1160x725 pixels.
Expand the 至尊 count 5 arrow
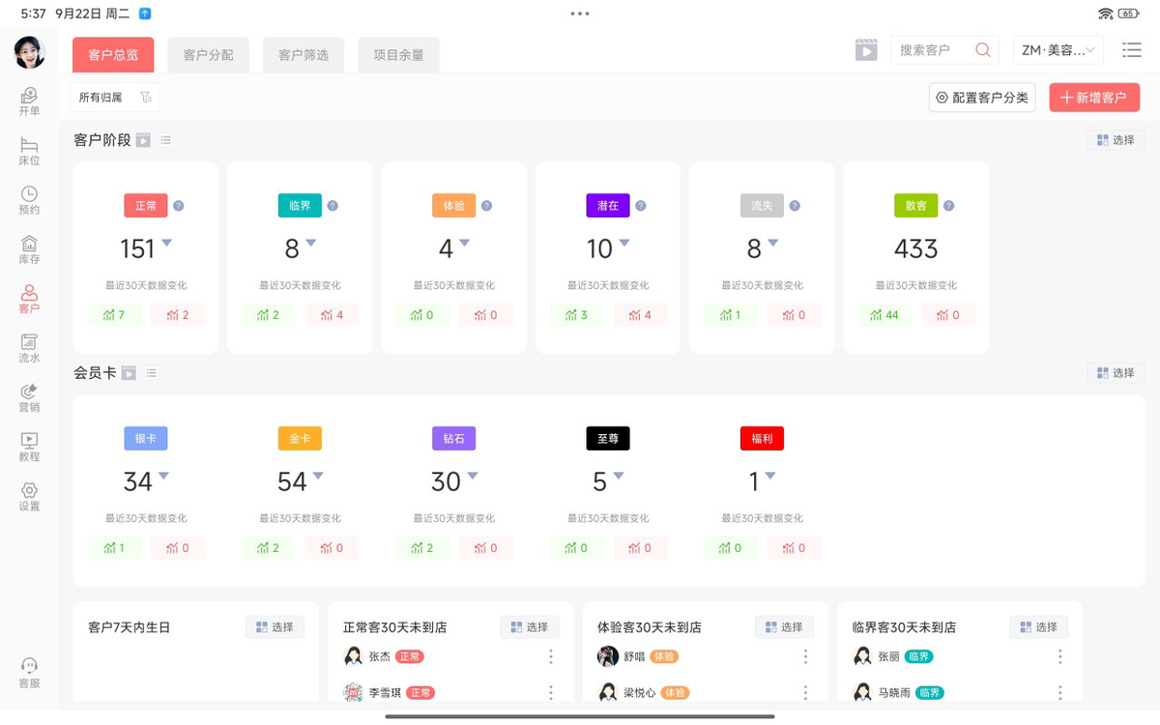[619, 476]
